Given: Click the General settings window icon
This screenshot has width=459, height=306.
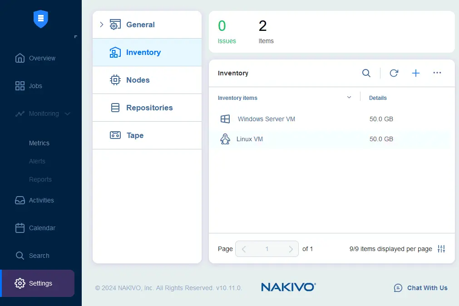Looking at the screenshot, I should [x=115, y=25].
